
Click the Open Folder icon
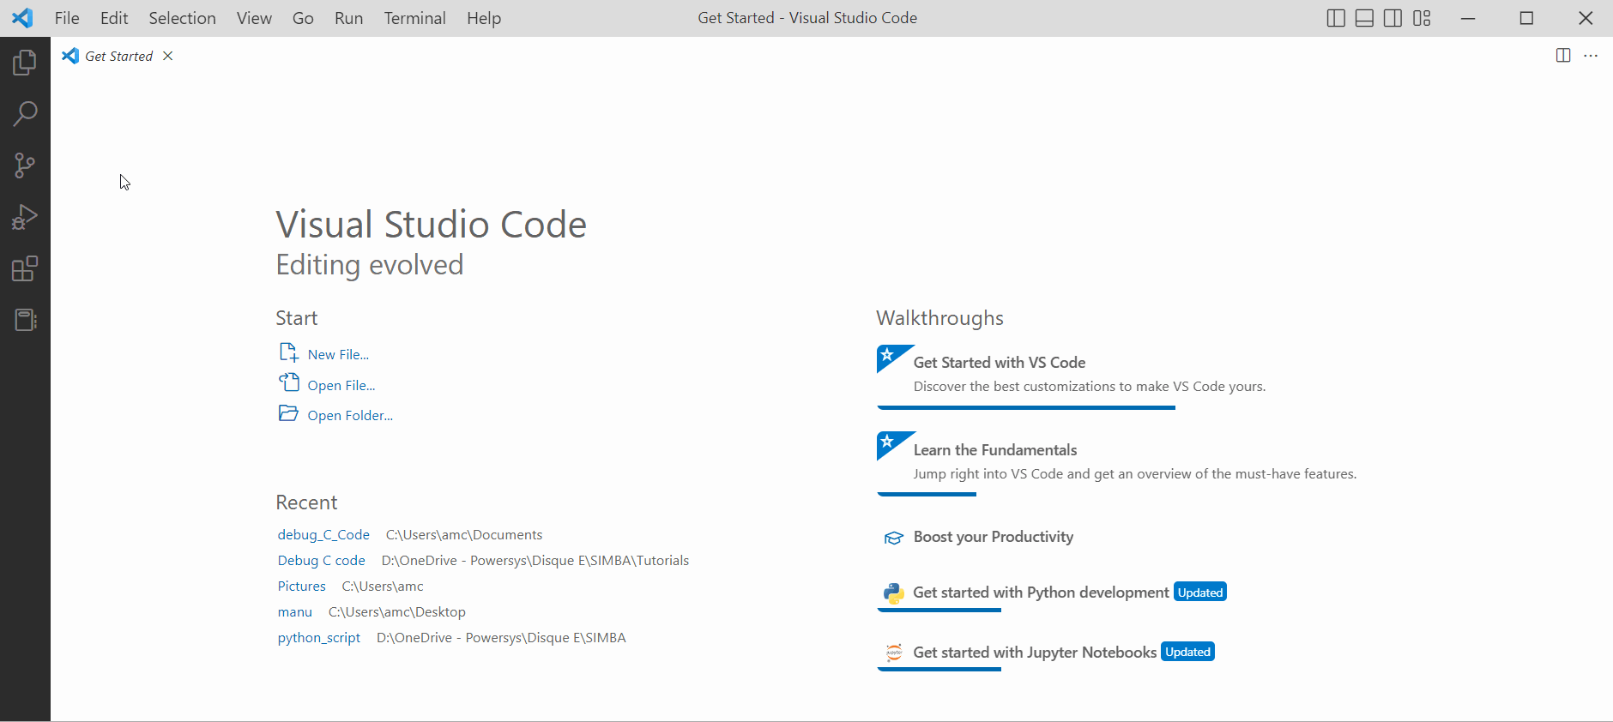point(289,413)
